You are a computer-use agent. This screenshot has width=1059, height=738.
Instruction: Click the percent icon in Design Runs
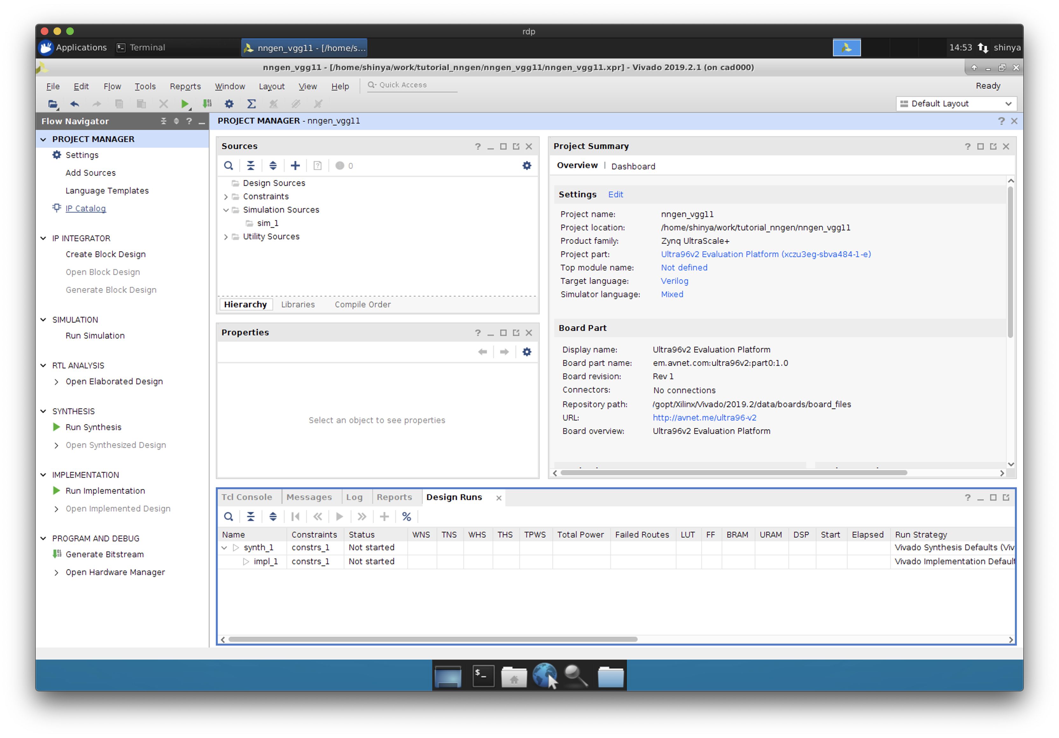pos(406,516)
